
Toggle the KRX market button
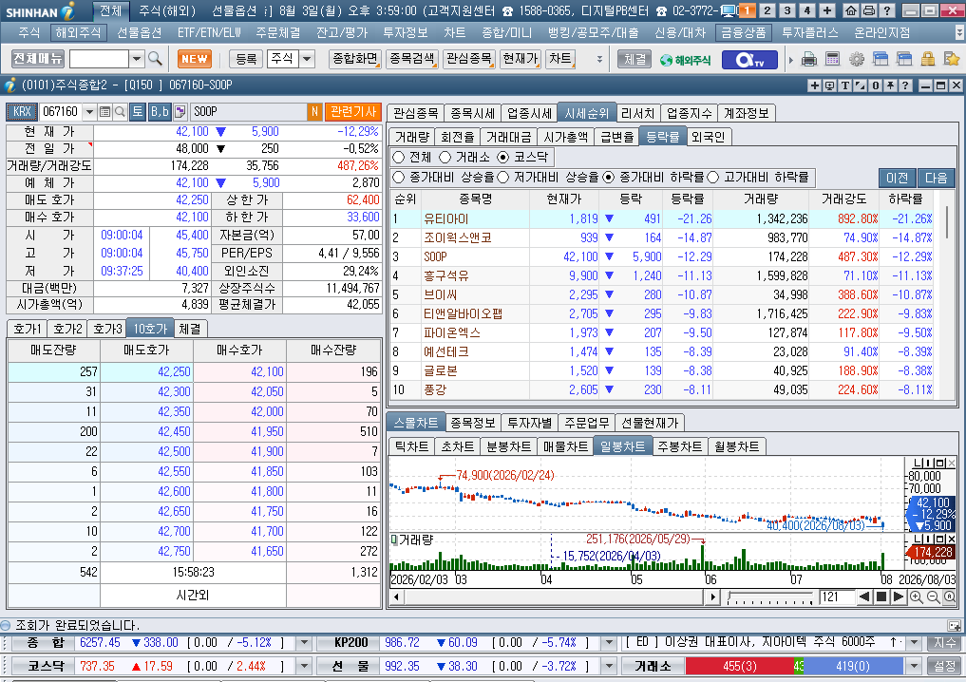(x=22, y=111)
